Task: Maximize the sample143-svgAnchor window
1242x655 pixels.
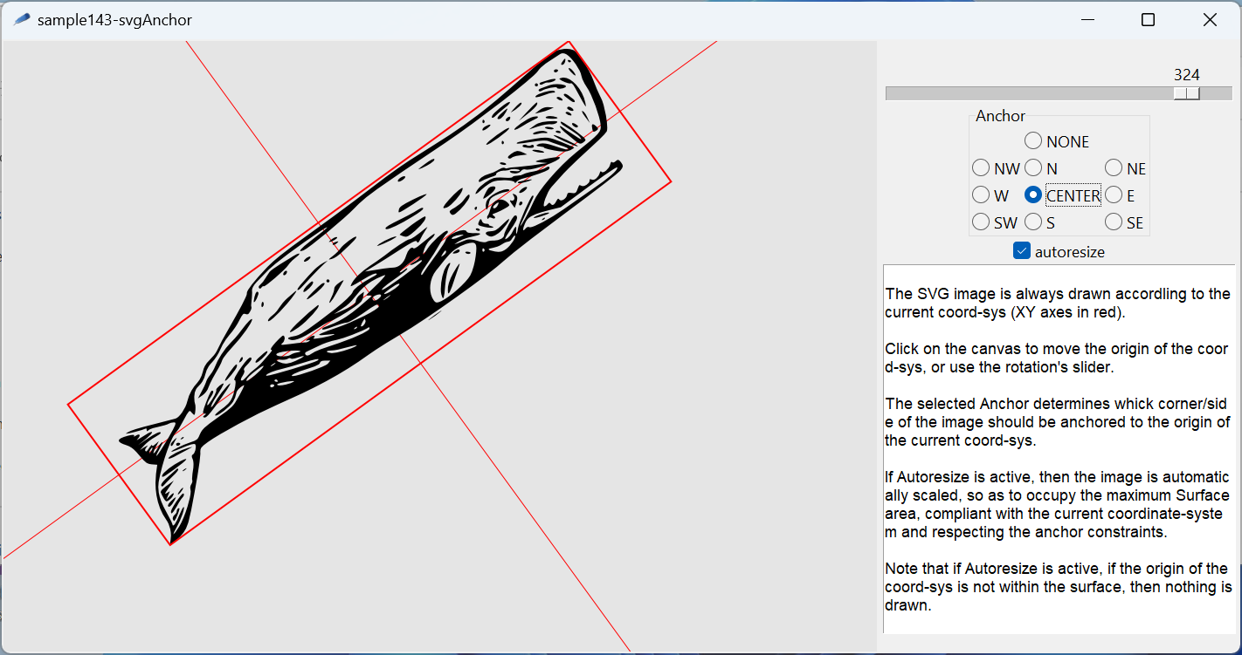Action: pyautogui.click(x=1149, y=19)
